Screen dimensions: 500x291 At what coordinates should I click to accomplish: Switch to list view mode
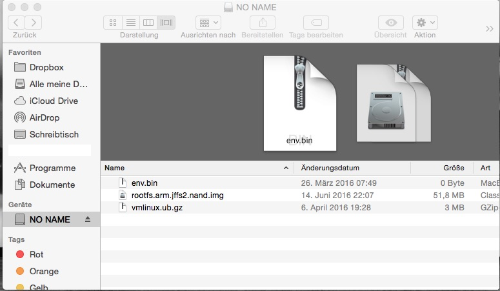click(130, 23)
